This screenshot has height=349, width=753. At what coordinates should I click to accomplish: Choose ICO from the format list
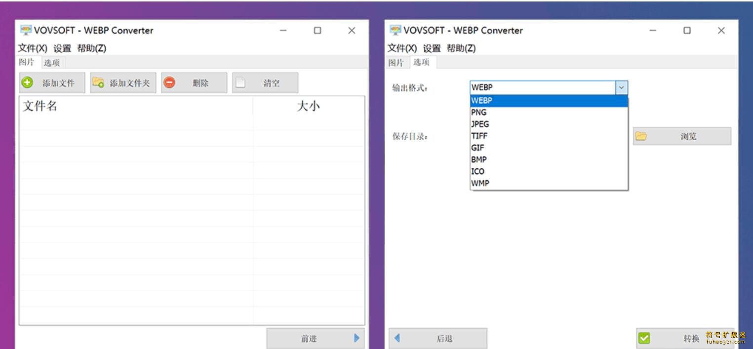pyautogui.click(x=549, y=171)
